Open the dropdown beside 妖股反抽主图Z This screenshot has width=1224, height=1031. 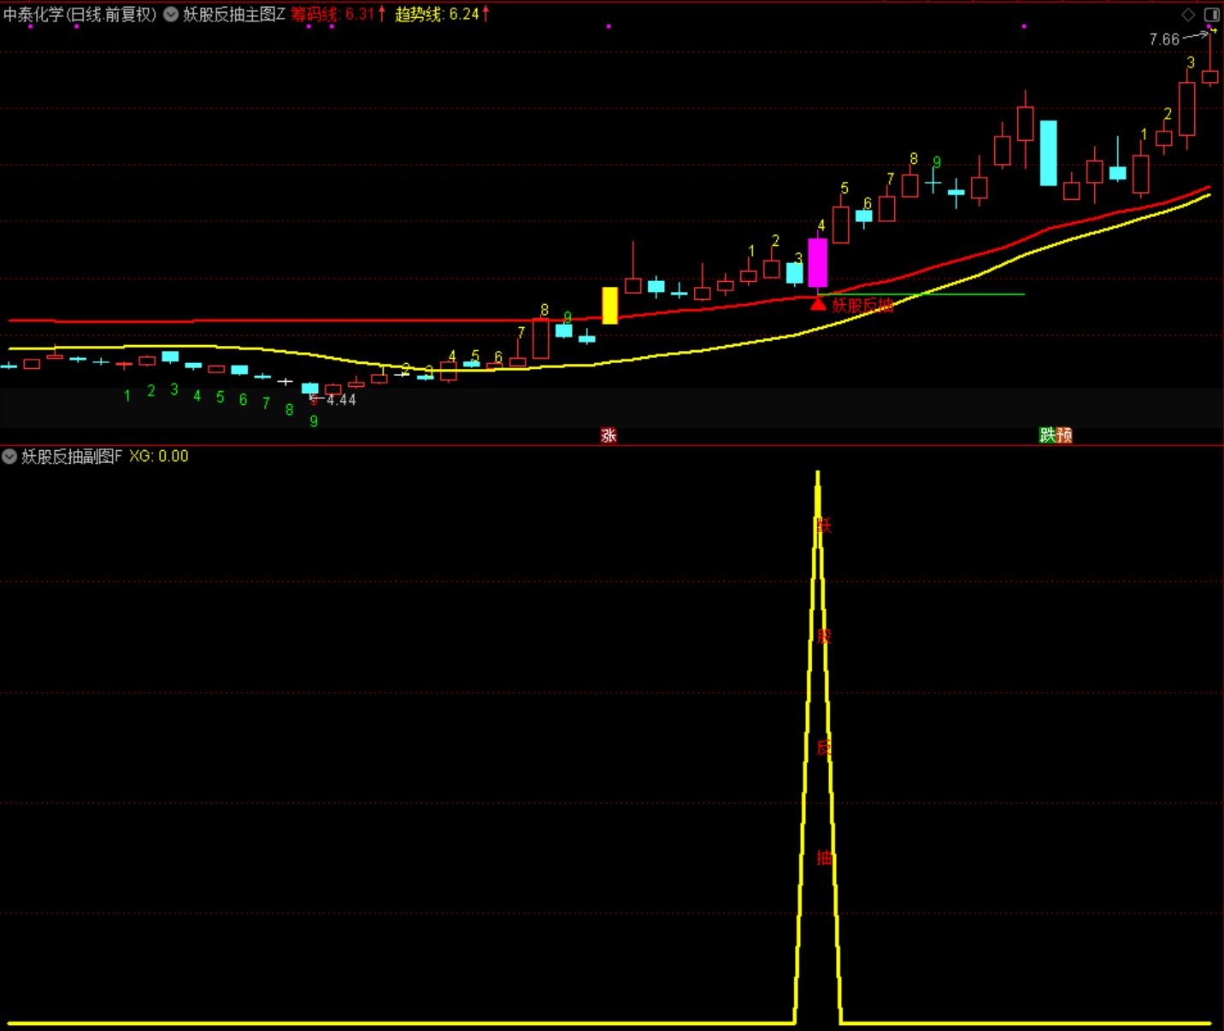pos(170,15)
